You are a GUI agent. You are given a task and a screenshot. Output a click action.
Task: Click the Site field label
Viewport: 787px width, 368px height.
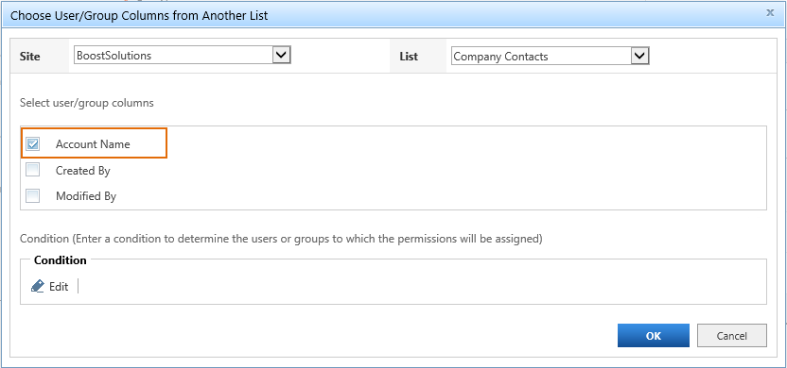pos(29,56)
